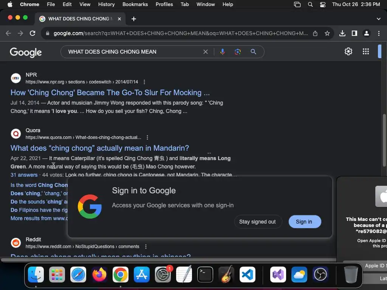Open more options for NPR result
This screenshot has height=290, width=387.
(x=144, y=82)
